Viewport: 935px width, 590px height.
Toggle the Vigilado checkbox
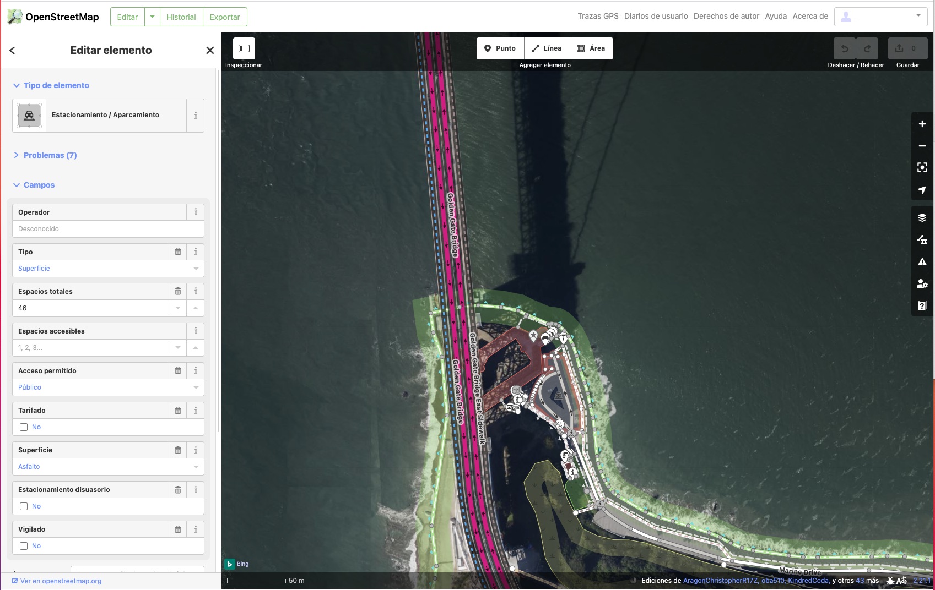coord(24,546)
